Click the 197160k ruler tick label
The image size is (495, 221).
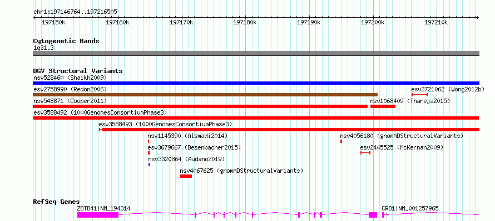(x=117, y=23)
